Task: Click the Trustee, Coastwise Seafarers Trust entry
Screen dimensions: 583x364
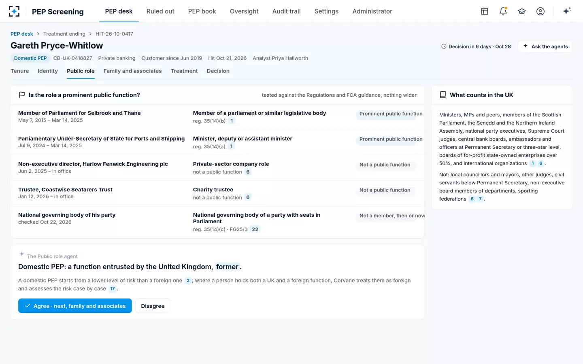Action: 65,190
